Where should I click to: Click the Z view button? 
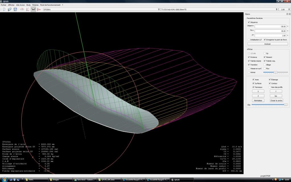click(258, 96)
